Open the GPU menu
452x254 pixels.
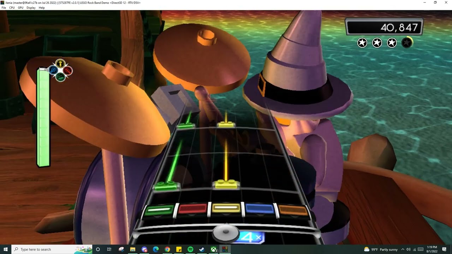point(20,8)
